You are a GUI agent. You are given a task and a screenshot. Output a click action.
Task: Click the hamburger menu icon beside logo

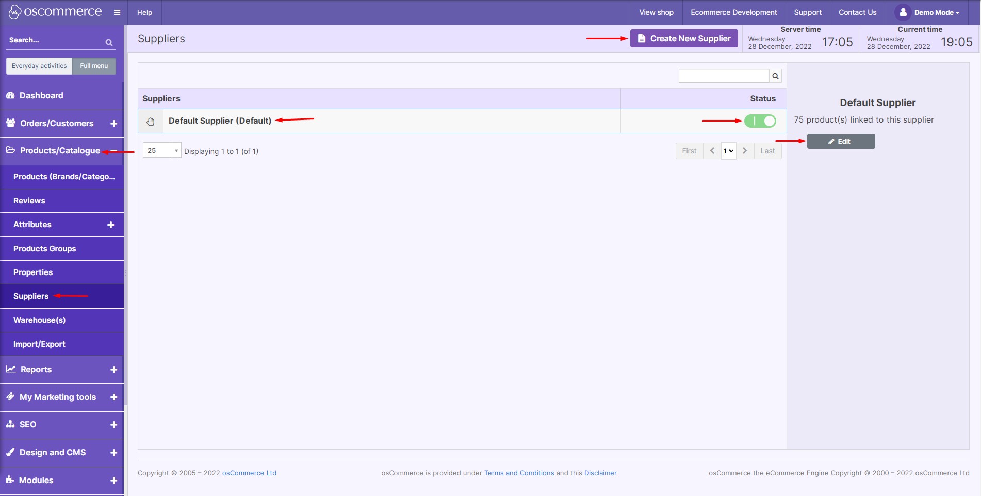coord(117,12)
